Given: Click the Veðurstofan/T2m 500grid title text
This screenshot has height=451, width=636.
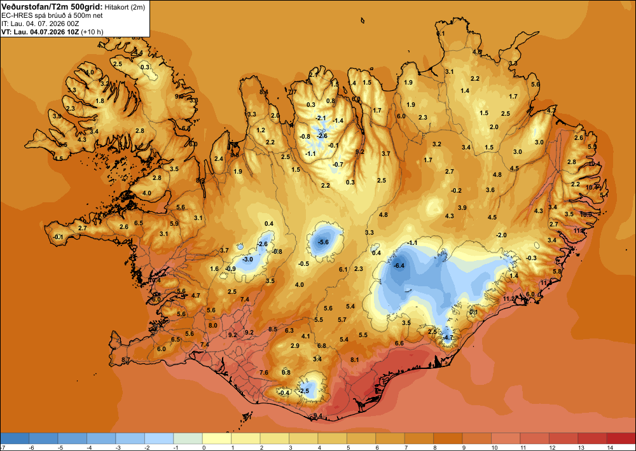Looking at the screenshot, I should [x=52, y=7].
